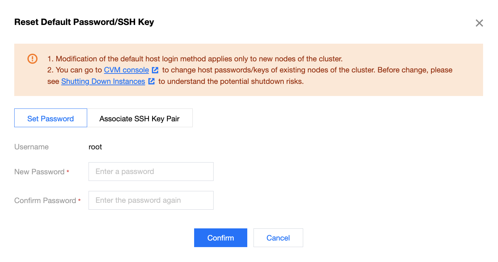Screen dimensions: 498x262
Task: Click red asterisk next to New Password
Action: tap(68, 172)
